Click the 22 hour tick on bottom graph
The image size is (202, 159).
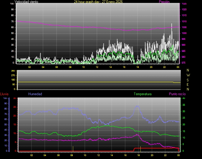(x=165, y=155)
